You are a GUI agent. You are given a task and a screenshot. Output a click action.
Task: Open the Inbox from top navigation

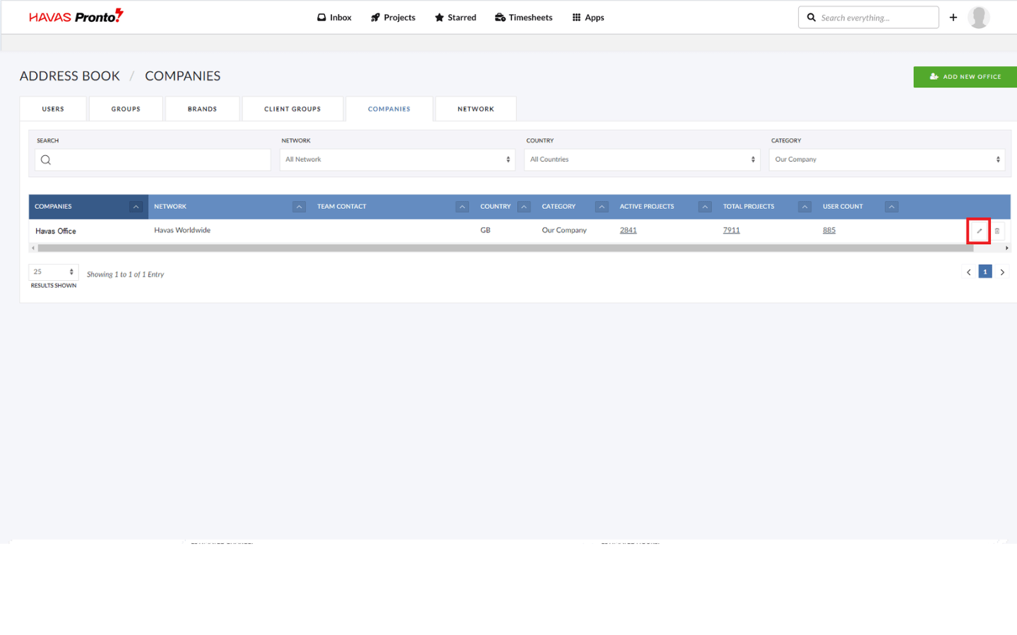(334, 18)
